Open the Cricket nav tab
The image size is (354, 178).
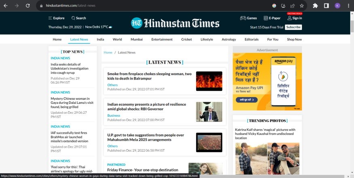[x=187, y=39]
